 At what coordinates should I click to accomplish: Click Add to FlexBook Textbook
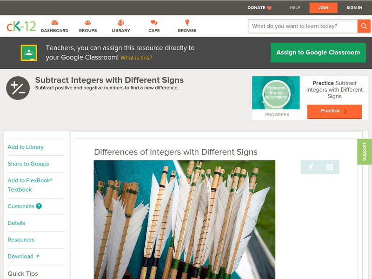(30, 185)
